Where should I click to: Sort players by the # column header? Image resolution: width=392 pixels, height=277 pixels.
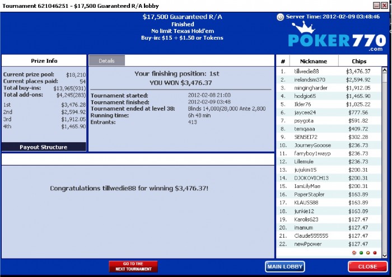pyautogui.click(x=283, y=61)
